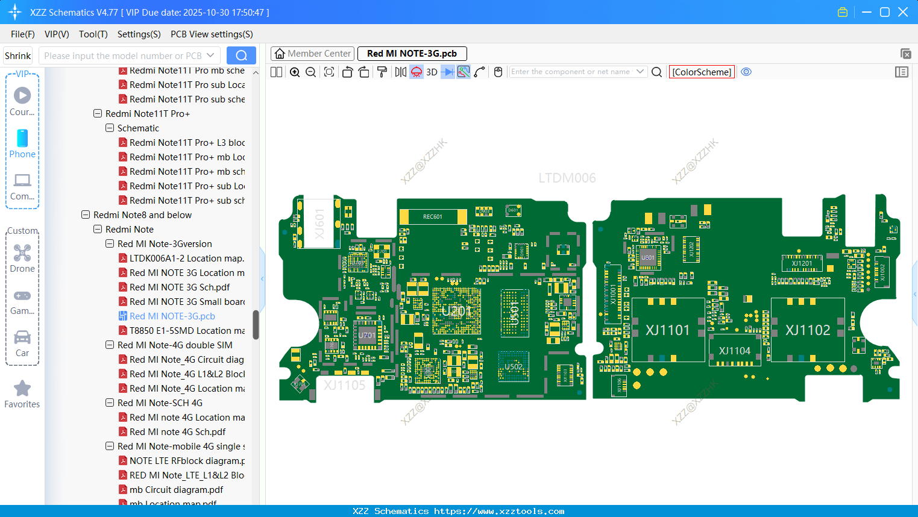Screen dimensions: 918x517
Task: Toggle the net routing highlight icon
Action: [464, 72]
